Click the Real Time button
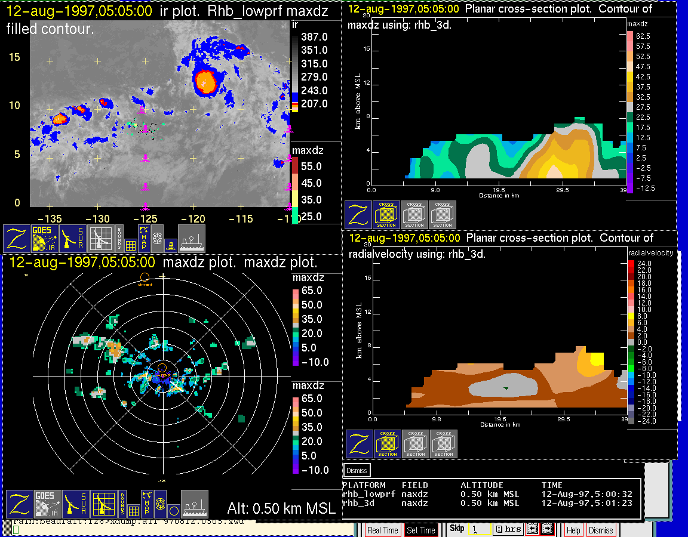This screenshot has height=537, width=688. point(382,530)
